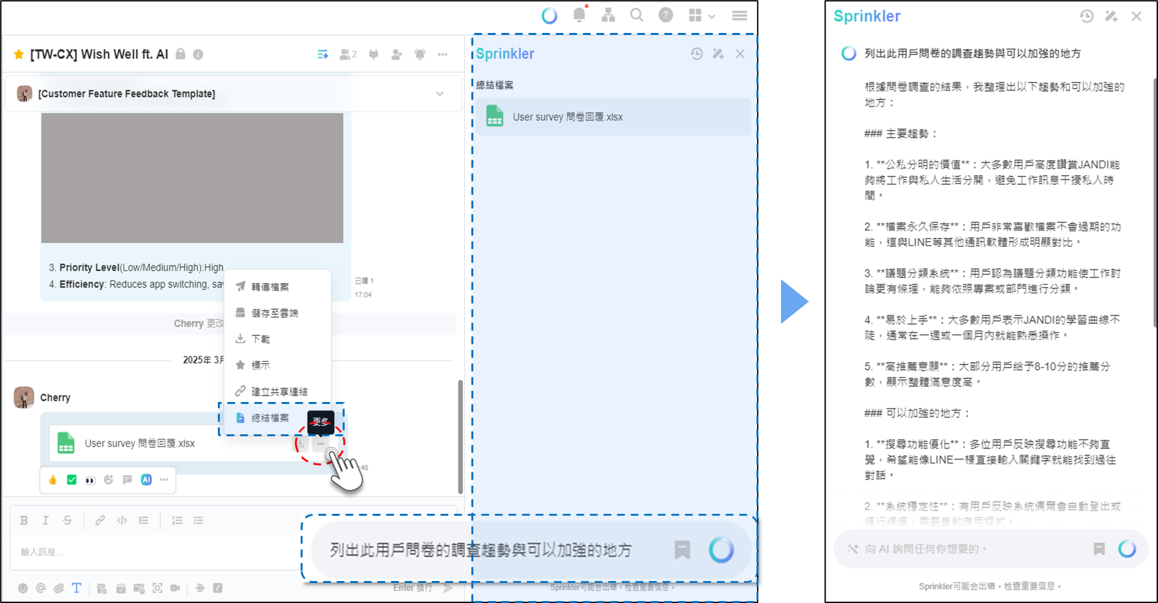Submit the prompt with the ring send button
Screen dimensions: 1158x603
click(722, 550)
